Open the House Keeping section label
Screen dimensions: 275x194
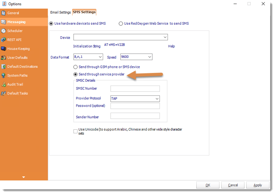pyautogui.click(x=19, y=49)
